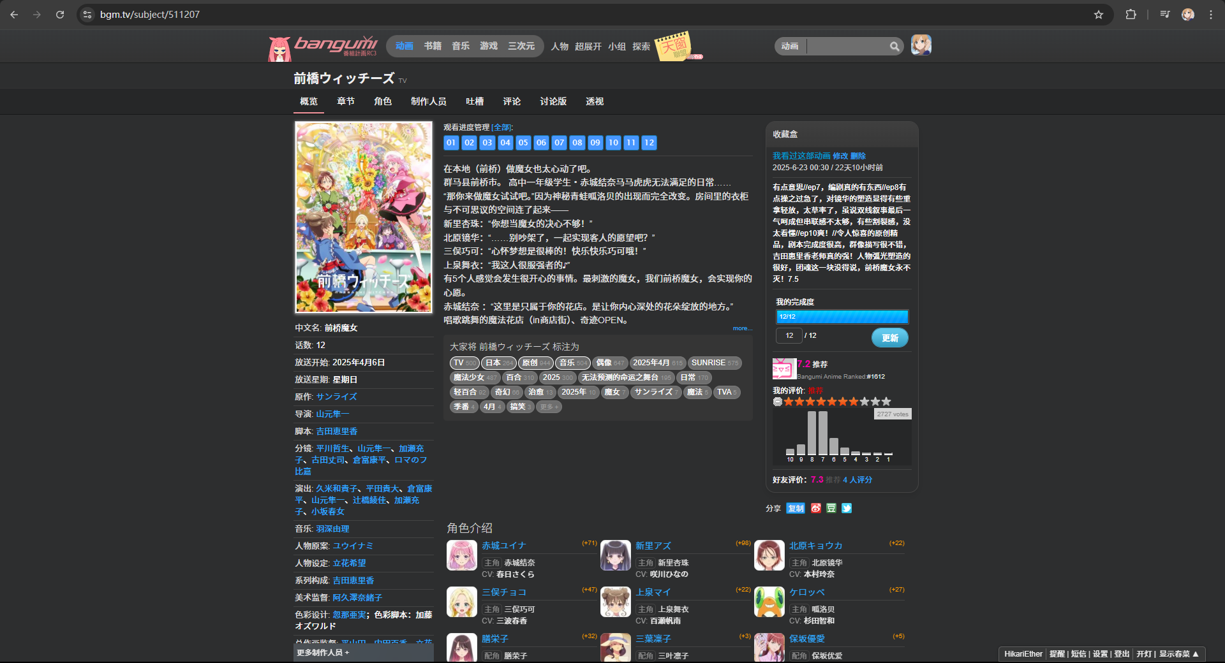The height and width of the screenshot is (663, 1225).
Task: Open browser three-dot menu
Action: [1211, 15]
